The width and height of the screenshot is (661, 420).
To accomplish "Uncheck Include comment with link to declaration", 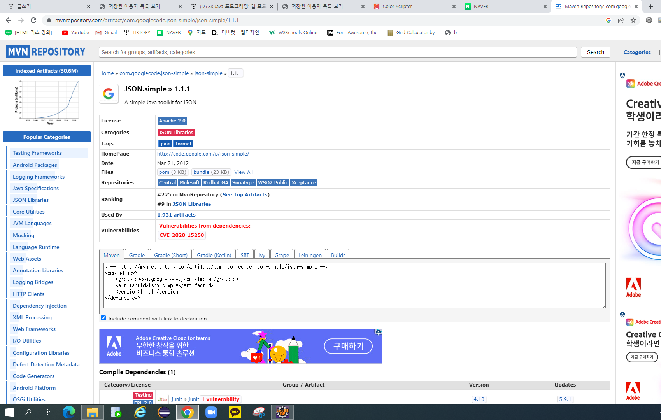I will (103, 318).
